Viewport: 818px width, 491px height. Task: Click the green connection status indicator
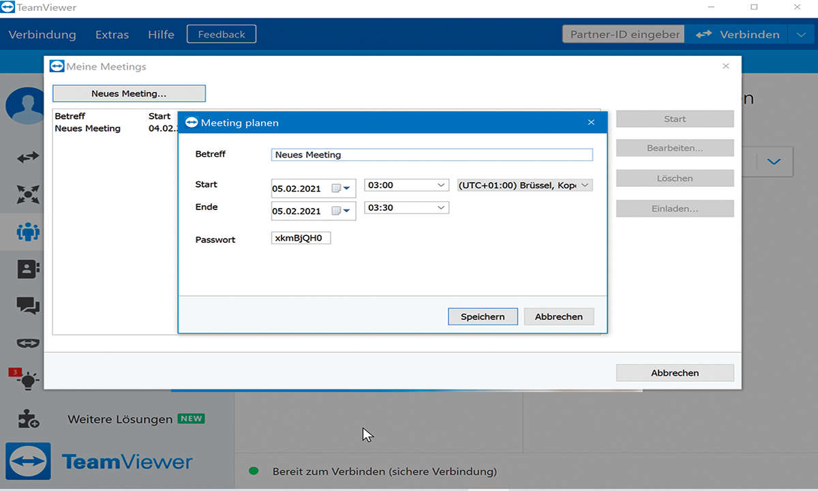point(254,471)
